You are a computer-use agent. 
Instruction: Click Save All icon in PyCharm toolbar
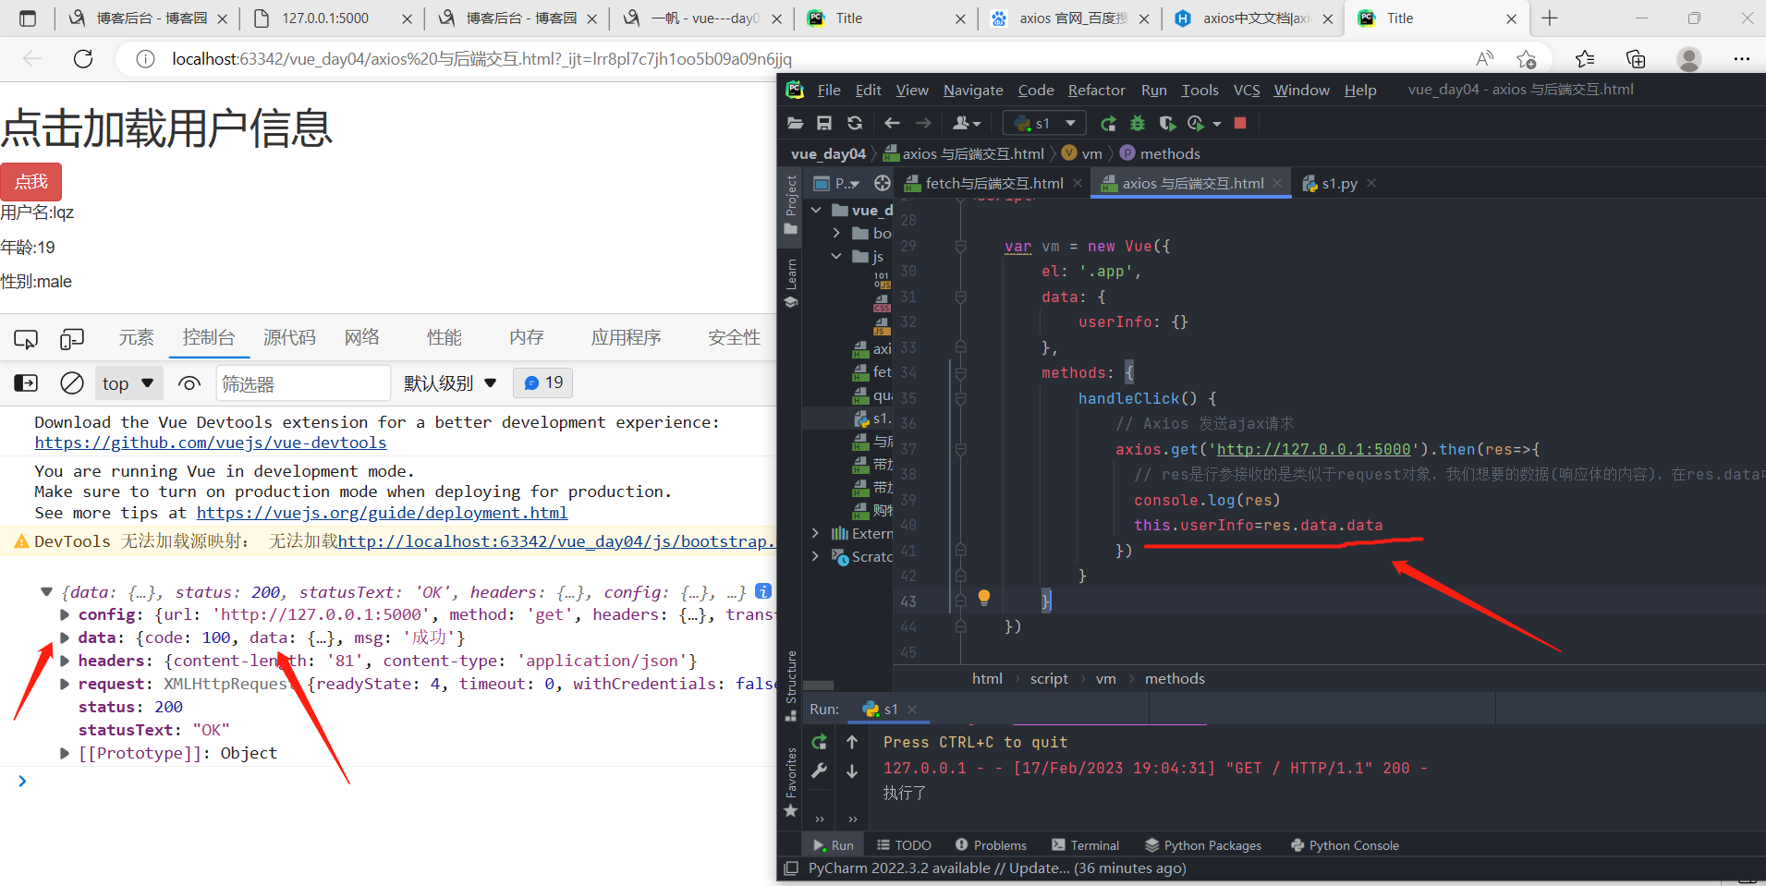click(824, 123)
